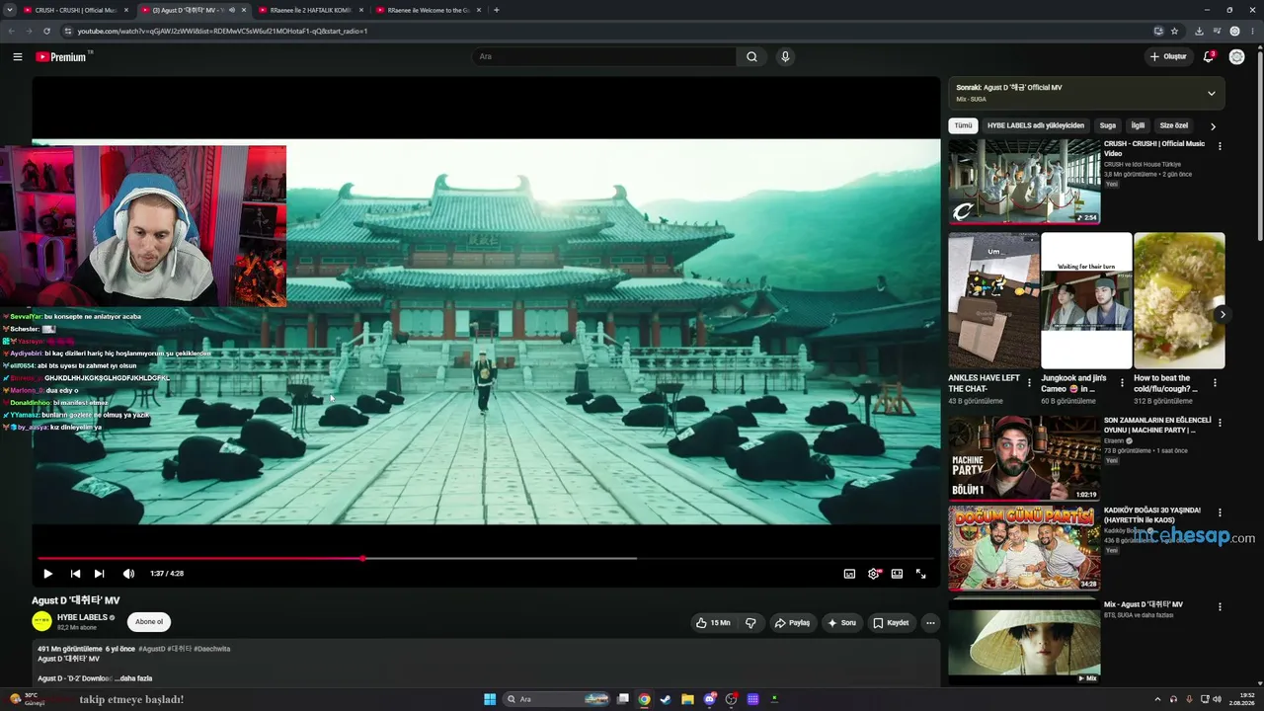Viewport: 1264px width, 711px height.
Task: Open the account avatar menu
Action: click(1236, 57)
